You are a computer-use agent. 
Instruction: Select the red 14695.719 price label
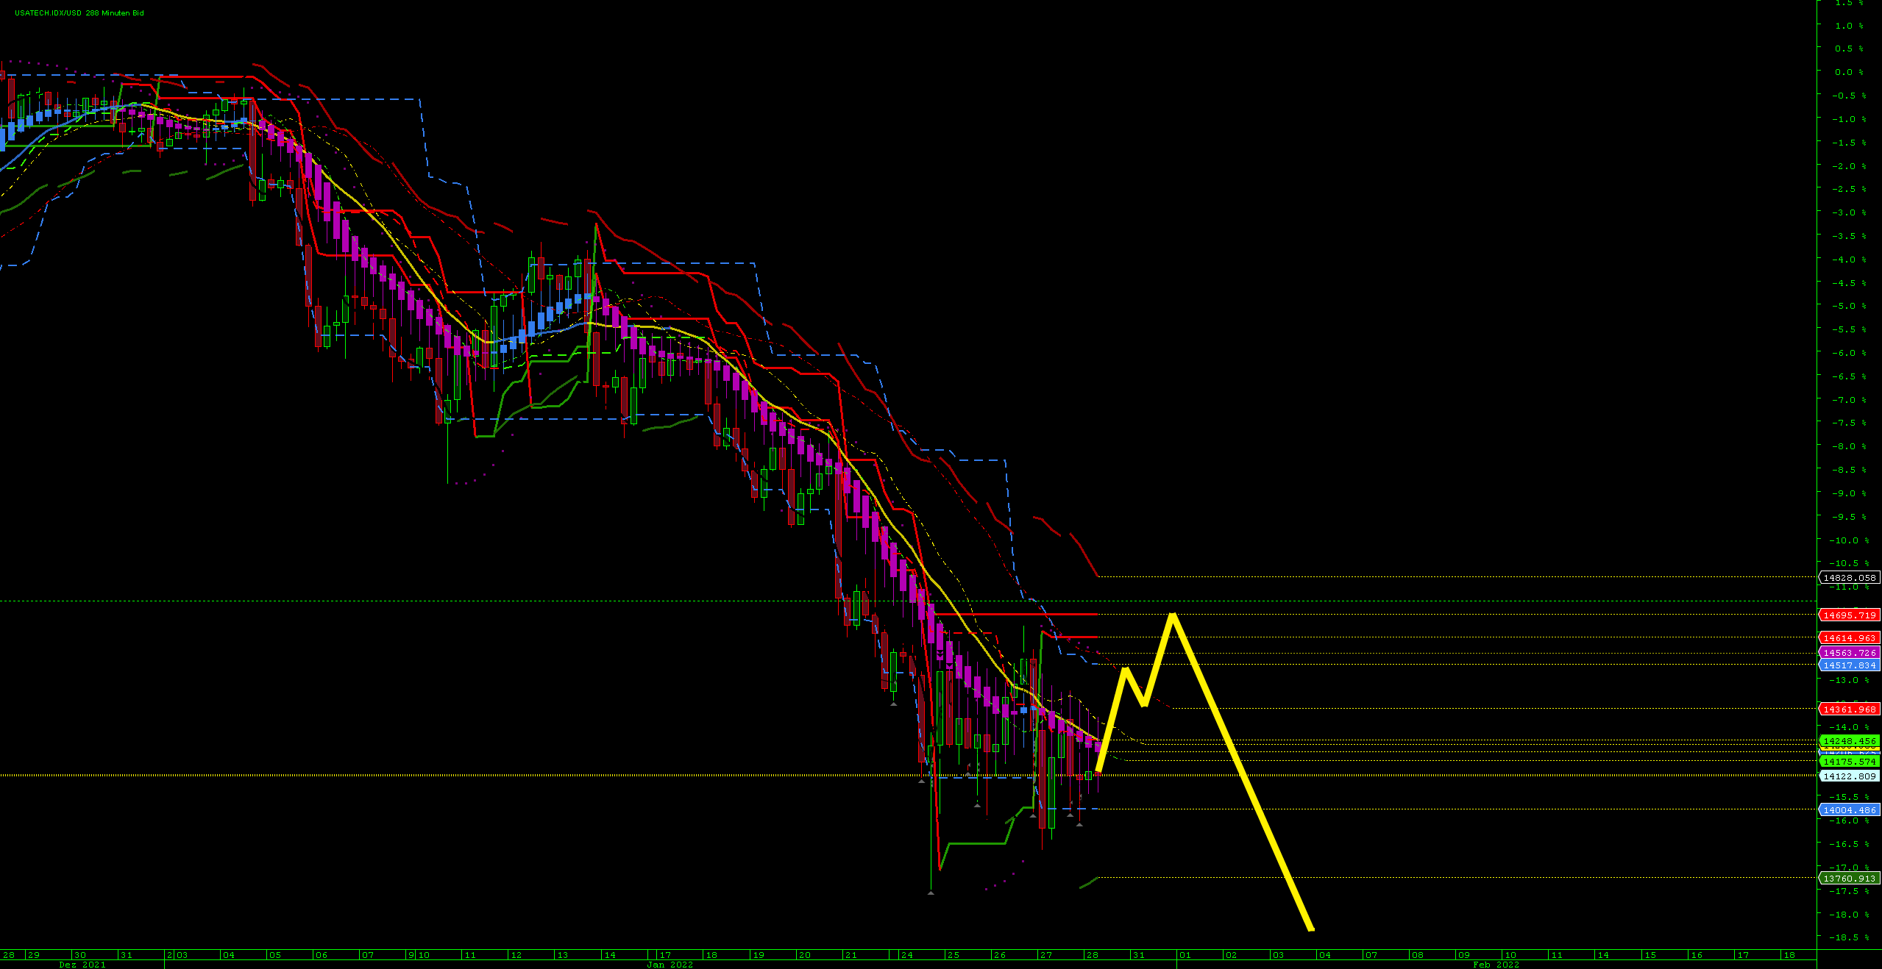(x=1849, y=615)
